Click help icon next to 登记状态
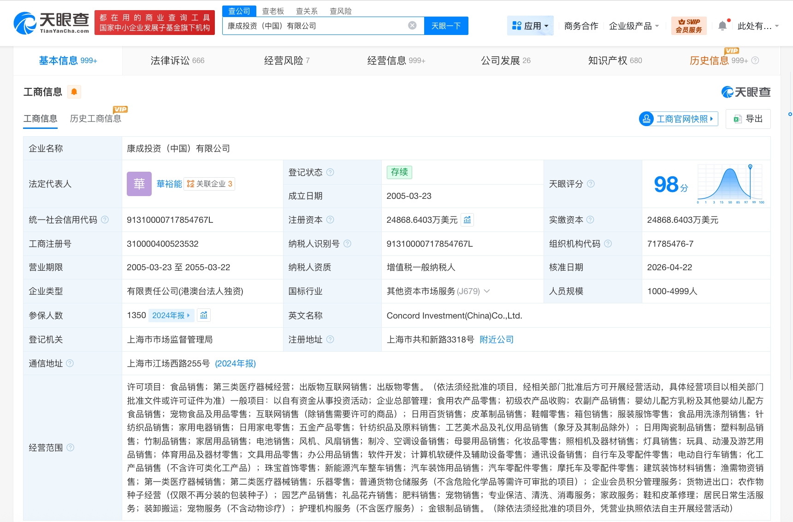Image resolution: width=793 pixels, height=522 pixels. [x=330, y=172]
